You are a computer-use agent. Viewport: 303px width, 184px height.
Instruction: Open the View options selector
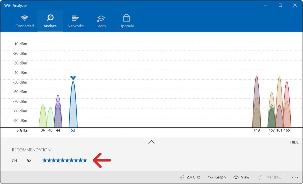click(241, 177)
